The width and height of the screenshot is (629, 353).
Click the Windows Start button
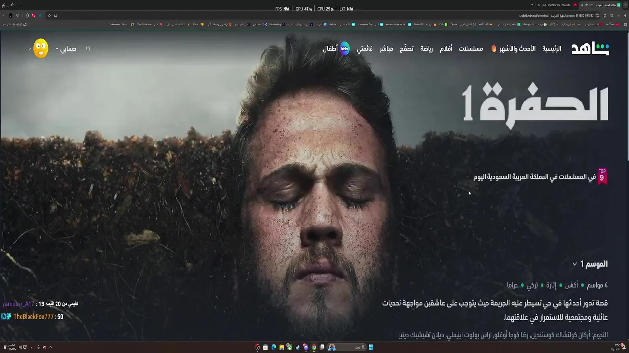click(x=371, y=347)
